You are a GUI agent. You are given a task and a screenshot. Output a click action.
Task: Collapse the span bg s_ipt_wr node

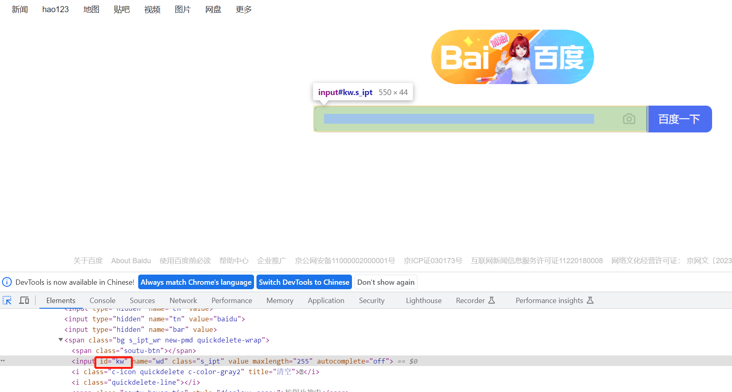coord(61,340)
